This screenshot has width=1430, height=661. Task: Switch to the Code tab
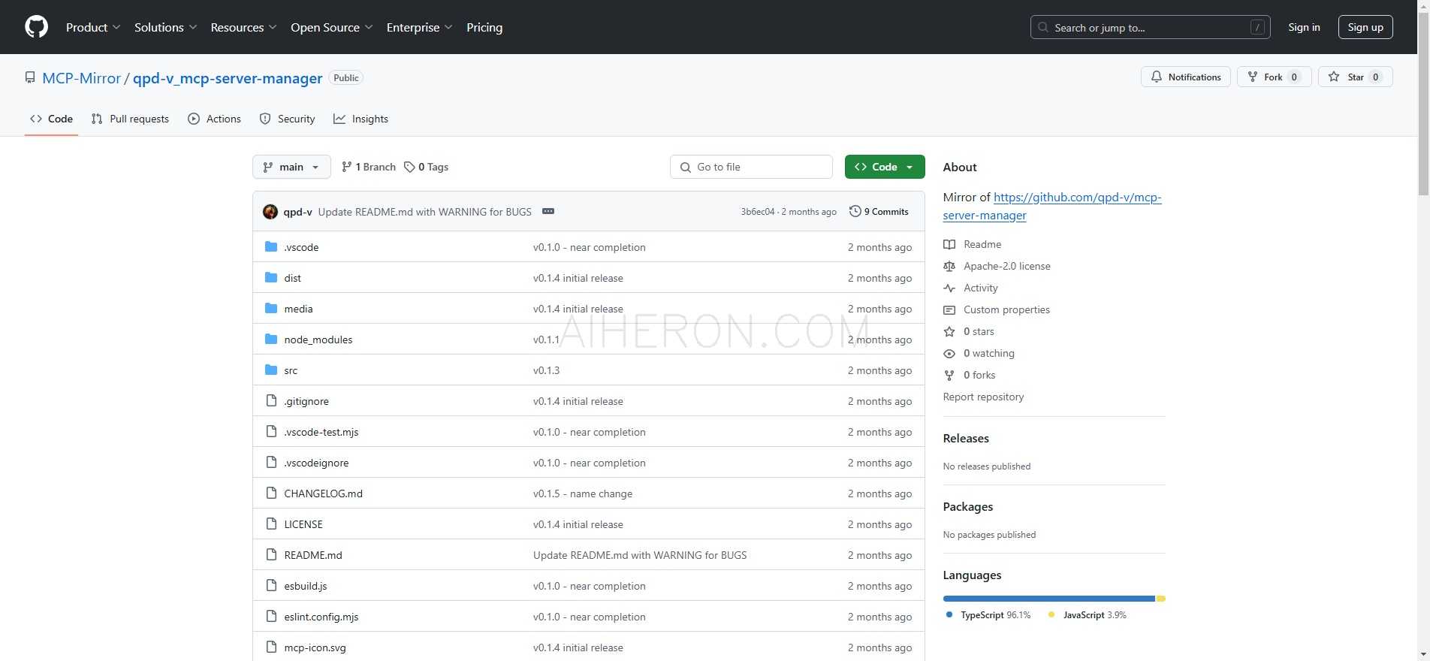pyautogui.click(x=51, y=119)
